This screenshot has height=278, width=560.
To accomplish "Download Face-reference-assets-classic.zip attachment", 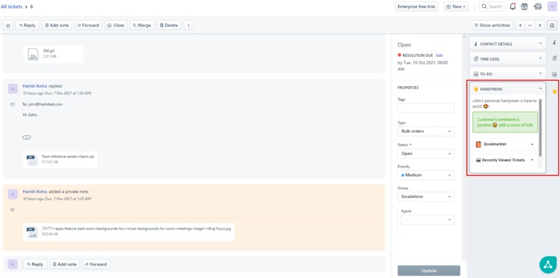I will (60, 160).
